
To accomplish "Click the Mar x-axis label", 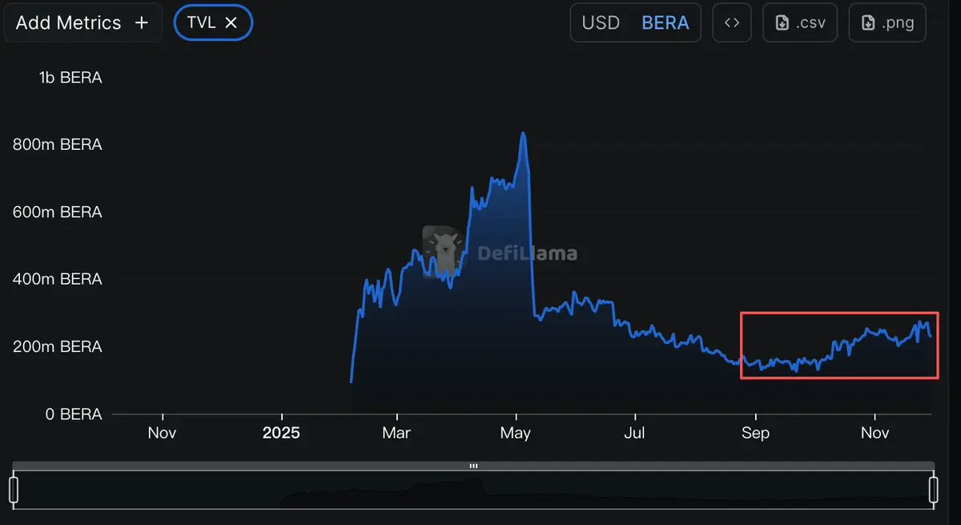I will [x=396, y=433].
